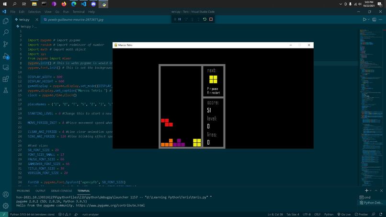Create a new terminal with plus icon
The width and height of the screenshot is (386, 217).
point(366,190)
